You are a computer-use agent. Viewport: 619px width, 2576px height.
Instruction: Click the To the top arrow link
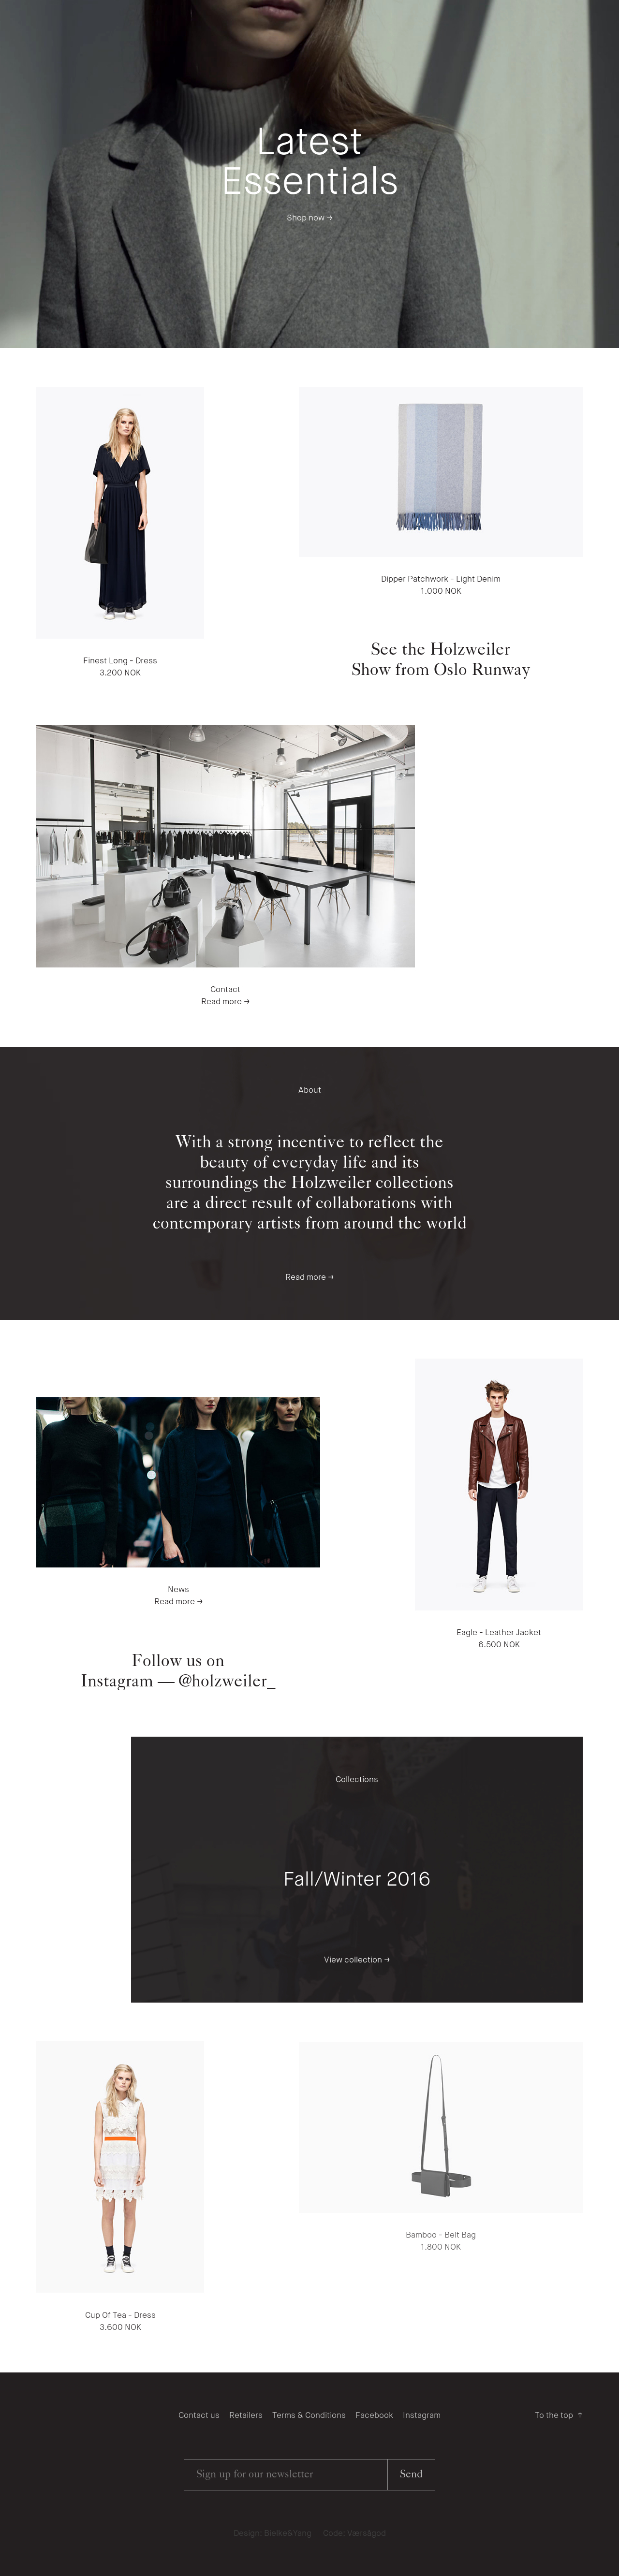pyautogui.click(x=558, y=2415)
